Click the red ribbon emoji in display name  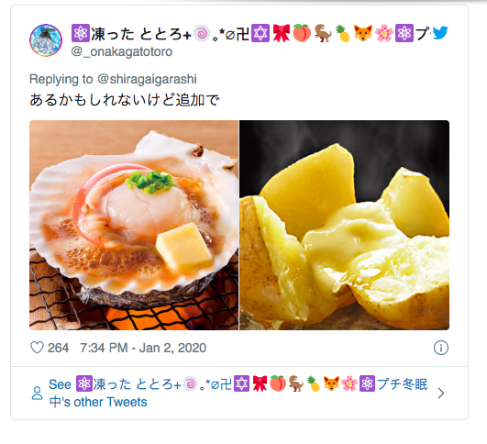tap(282, 33)
